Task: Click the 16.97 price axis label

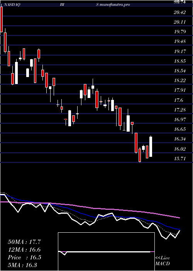Action: pyautogui.click(x=180, y=119)
